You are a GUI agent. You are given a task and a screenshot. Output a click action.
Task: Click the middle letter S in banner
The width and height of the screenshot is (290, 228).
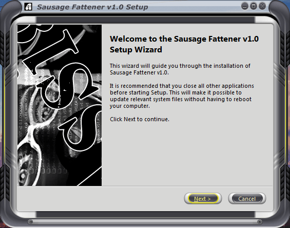pos(67,86)
